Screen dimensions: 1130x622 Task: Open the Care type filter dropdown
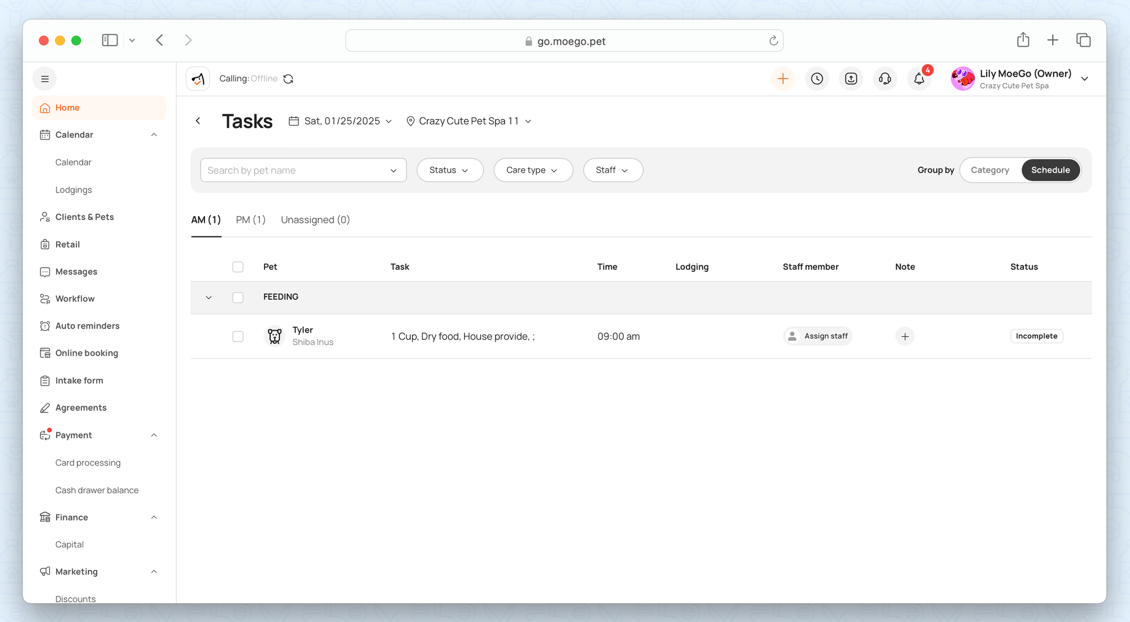533,170
